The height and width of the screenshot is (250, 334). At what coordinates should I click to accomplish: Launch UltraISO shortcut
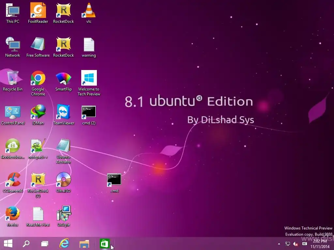coord(64,183)
